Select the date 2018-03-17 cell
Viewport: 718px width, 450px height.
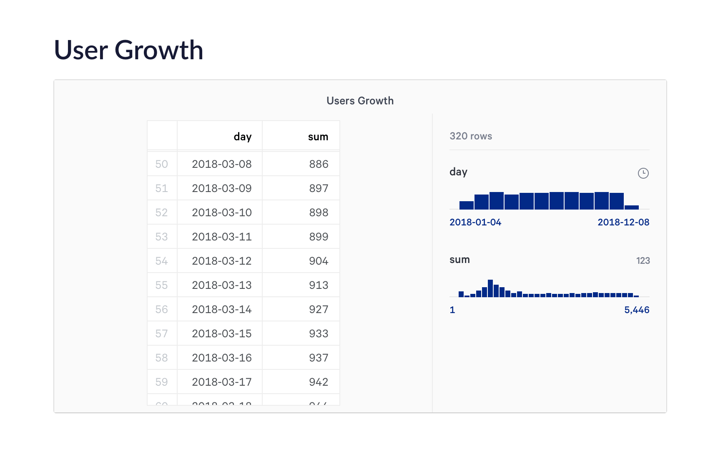[x=221, y=382]
